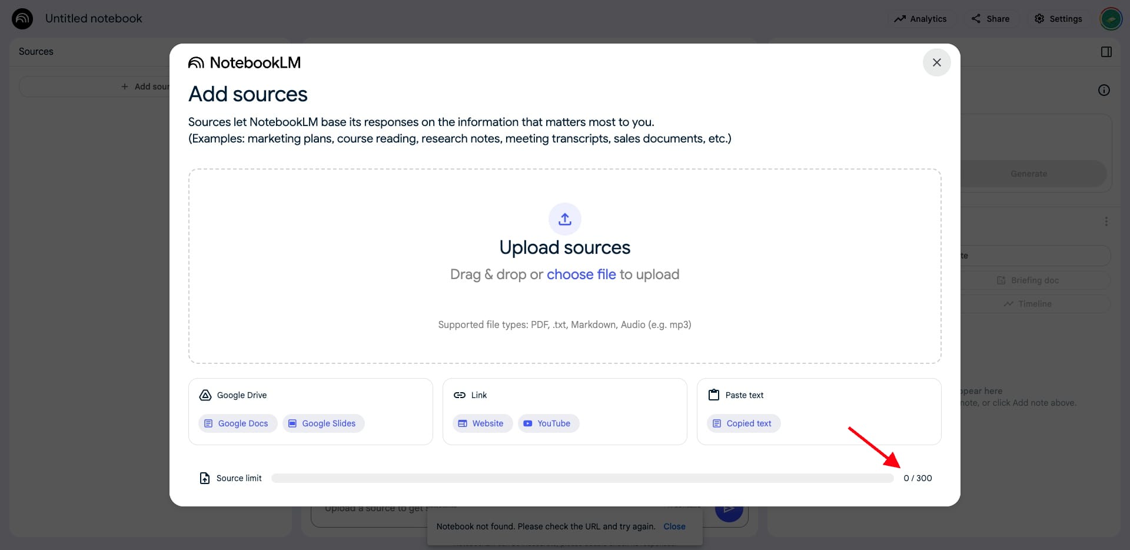1130x550 pixels.
Task: Open the user profile avatar
Action: [x=1111, y=19]
